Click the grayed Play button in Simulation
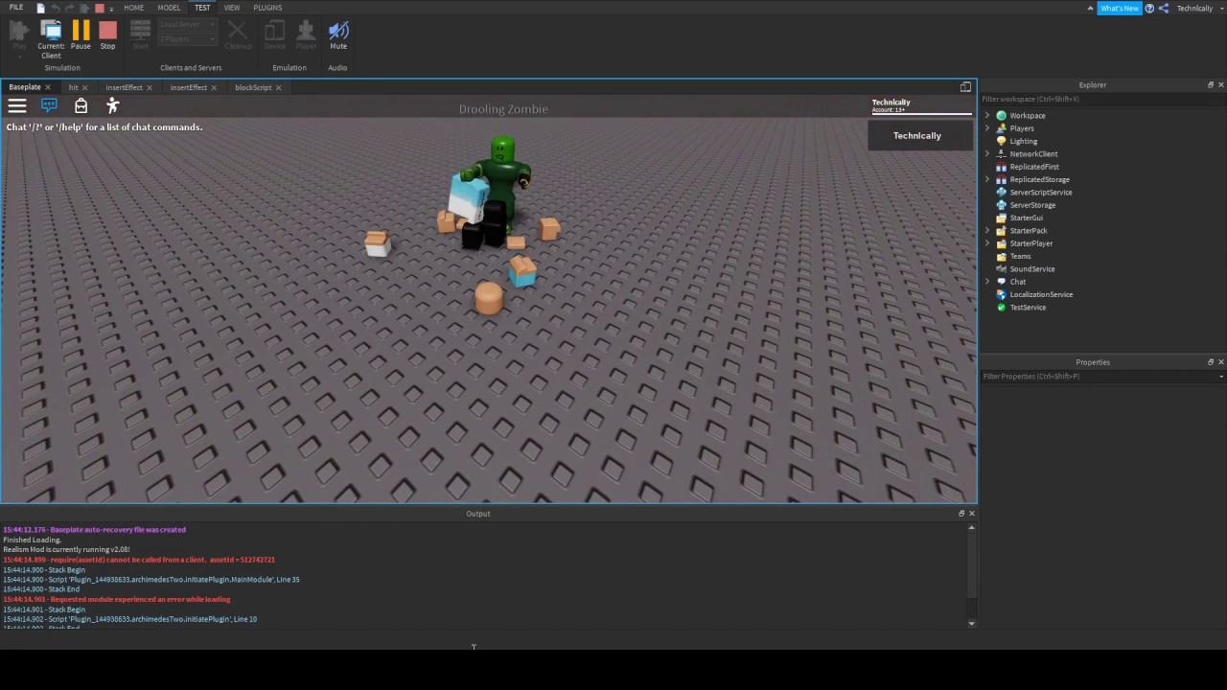The image size is (1227, 690). click(x=19, y=35)
